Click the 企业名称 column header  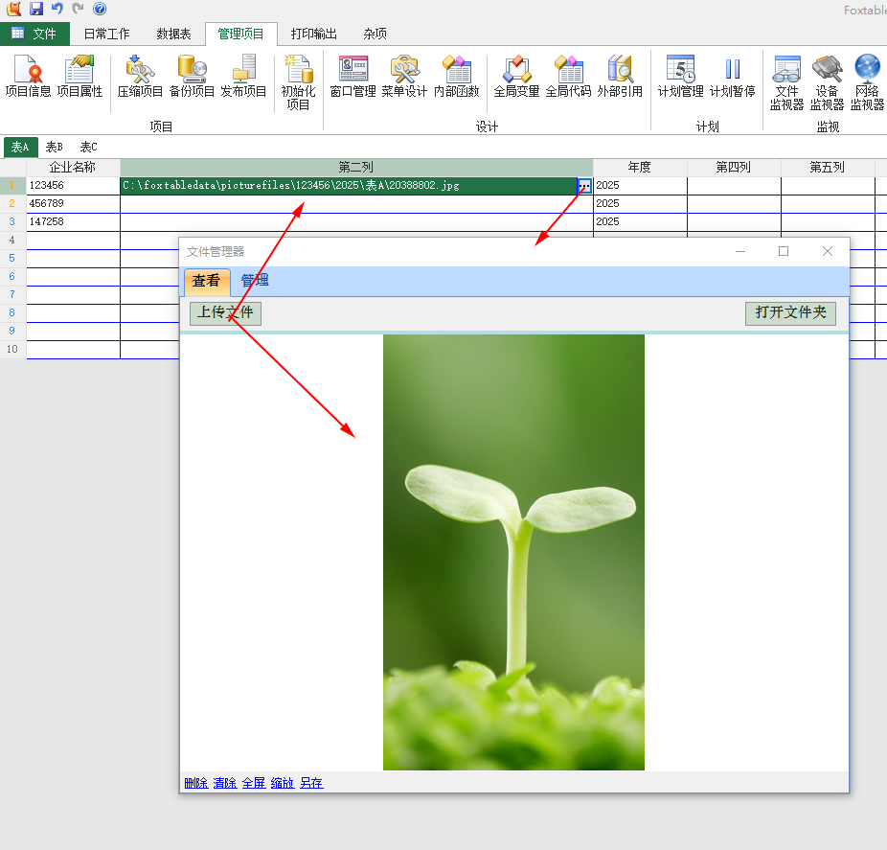point(73,168)
